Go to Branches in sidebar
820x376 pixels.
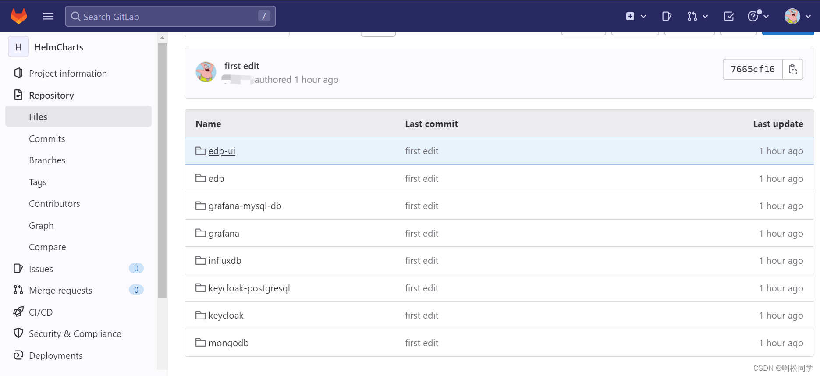coord(47,160)
